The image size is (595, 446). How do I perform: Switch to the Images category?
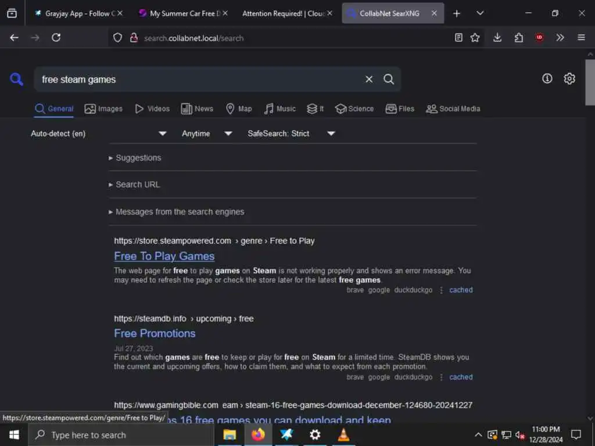tap(103, 109)
